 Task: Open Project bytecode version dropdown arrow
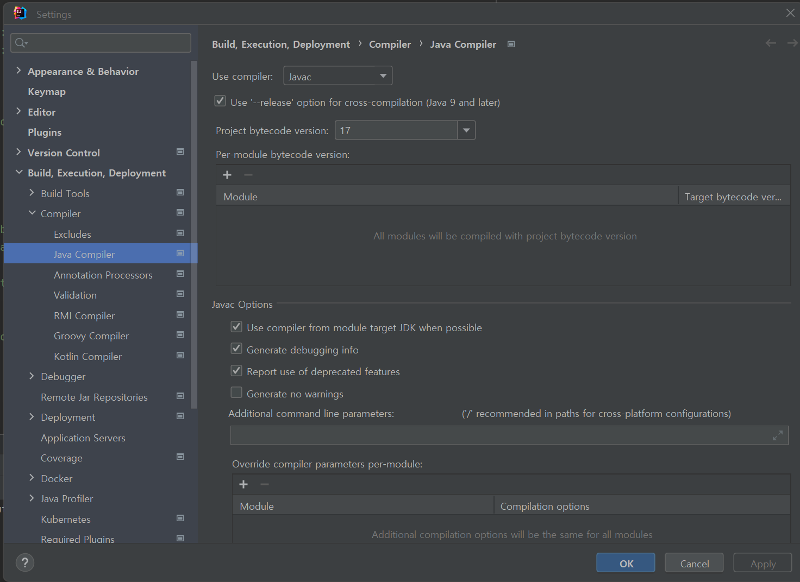(x=466, y=130)
